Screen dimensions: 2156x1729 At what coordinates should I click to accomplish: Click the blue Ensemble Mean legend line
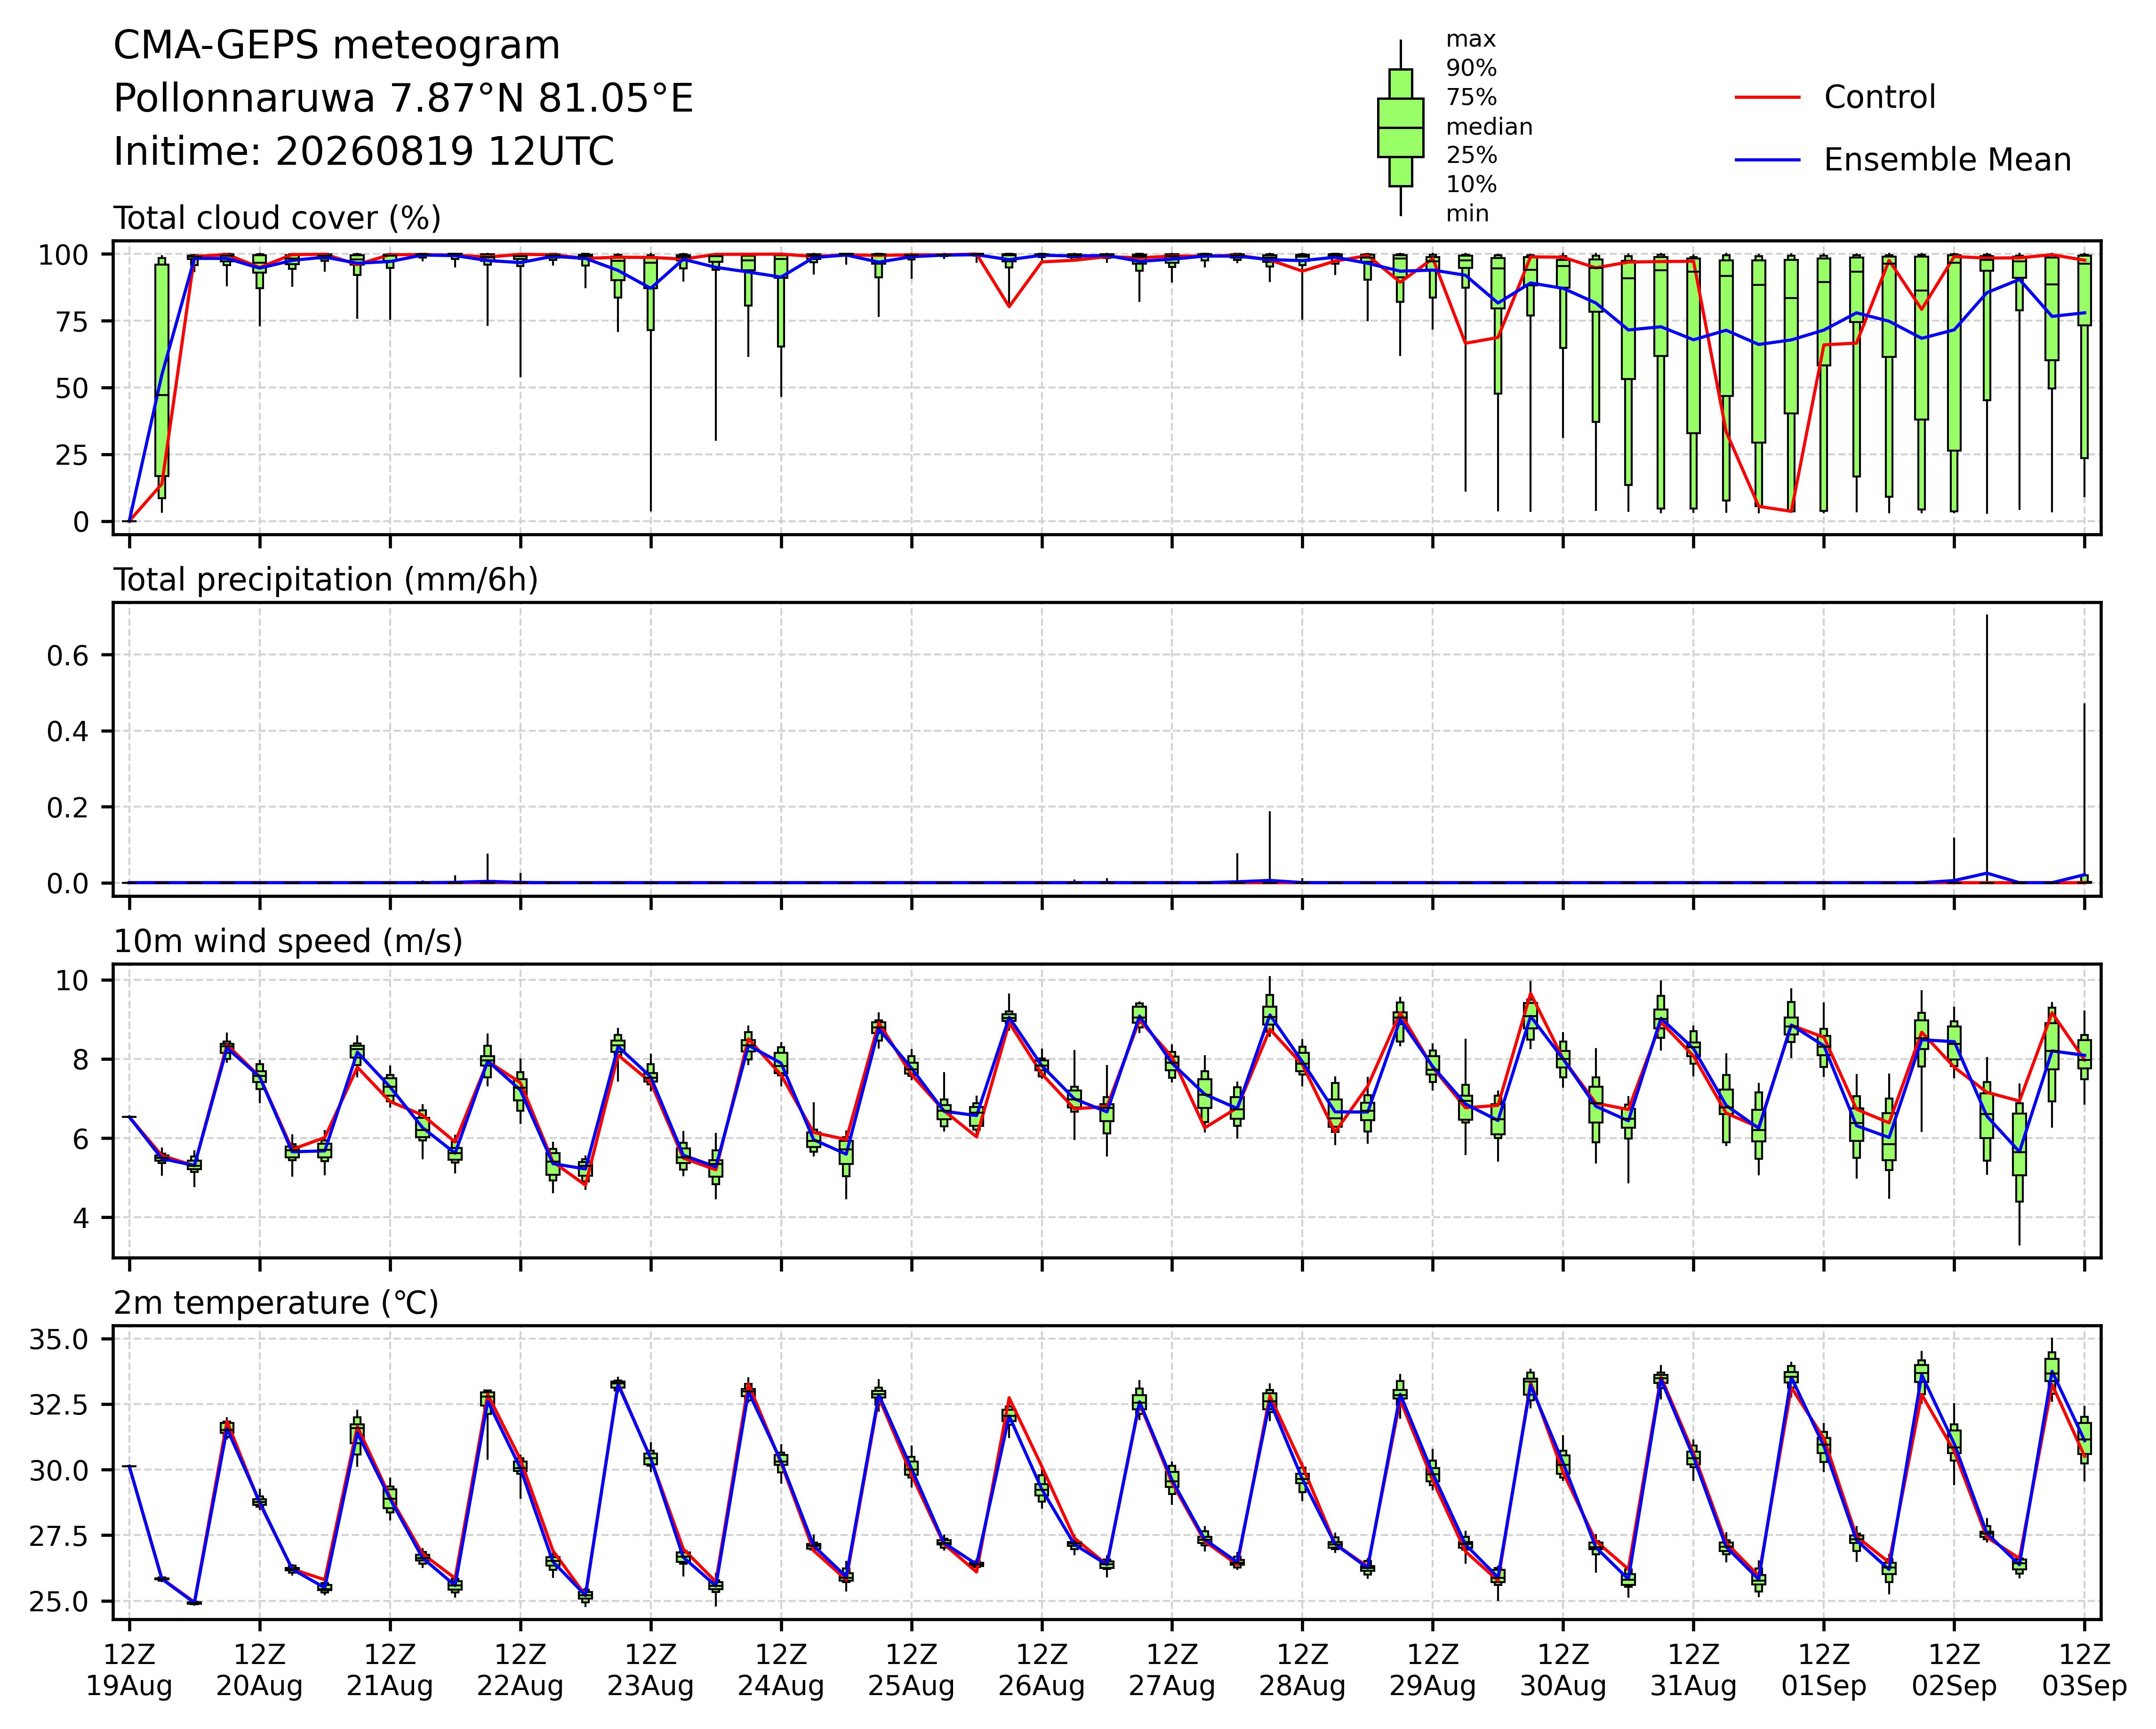(1767, 160)
